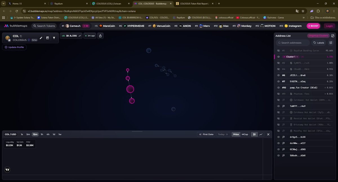Viewport: 338px width, 182px height.
Task: Click the Search Tokens field
Action: click(x=44, y=26)
